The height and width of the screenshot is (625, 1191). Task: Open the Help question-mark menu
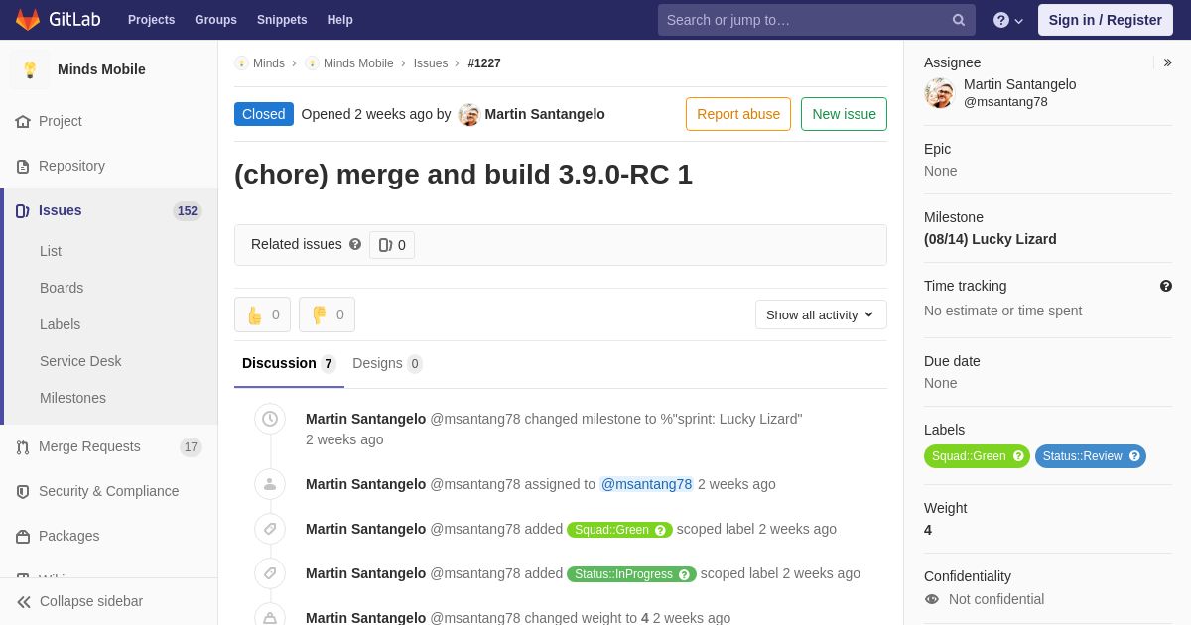point(1008,20)
